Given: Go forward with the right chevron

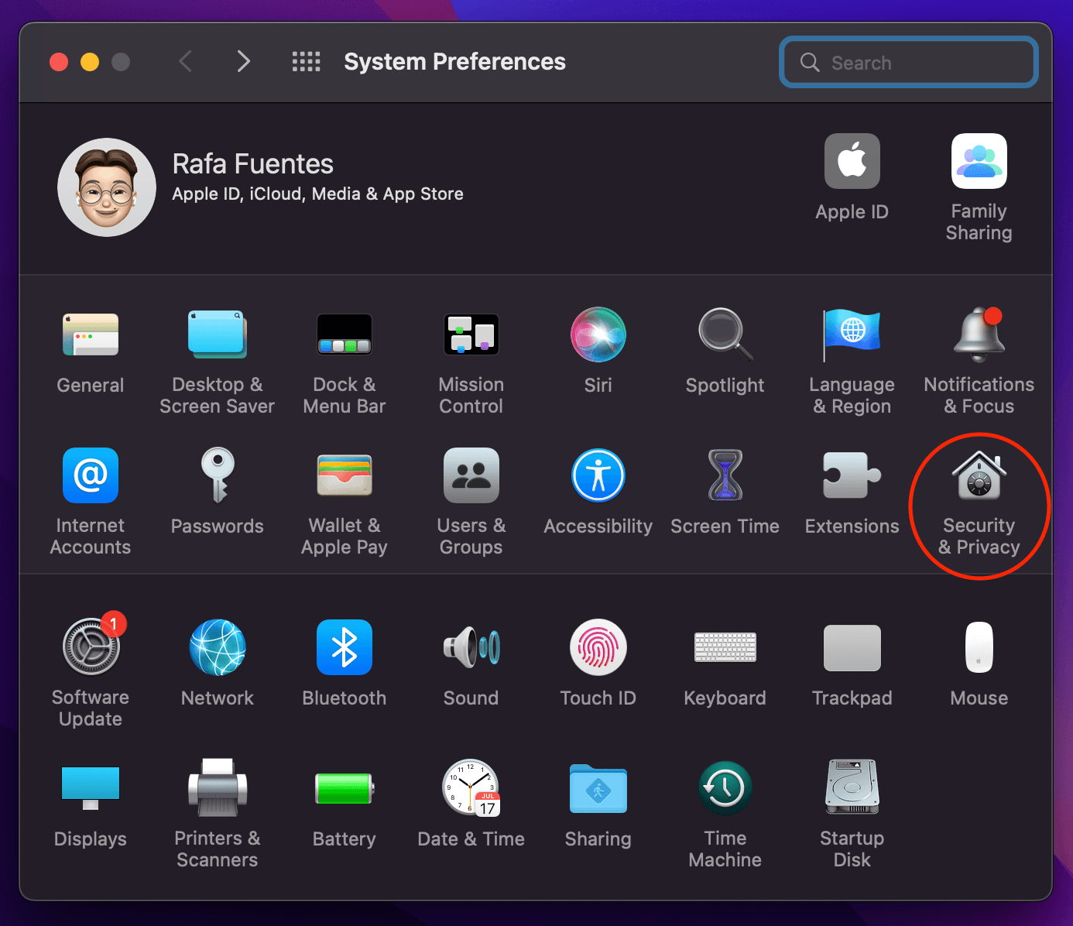Looking at the screenshot, I should click(243, 61).
